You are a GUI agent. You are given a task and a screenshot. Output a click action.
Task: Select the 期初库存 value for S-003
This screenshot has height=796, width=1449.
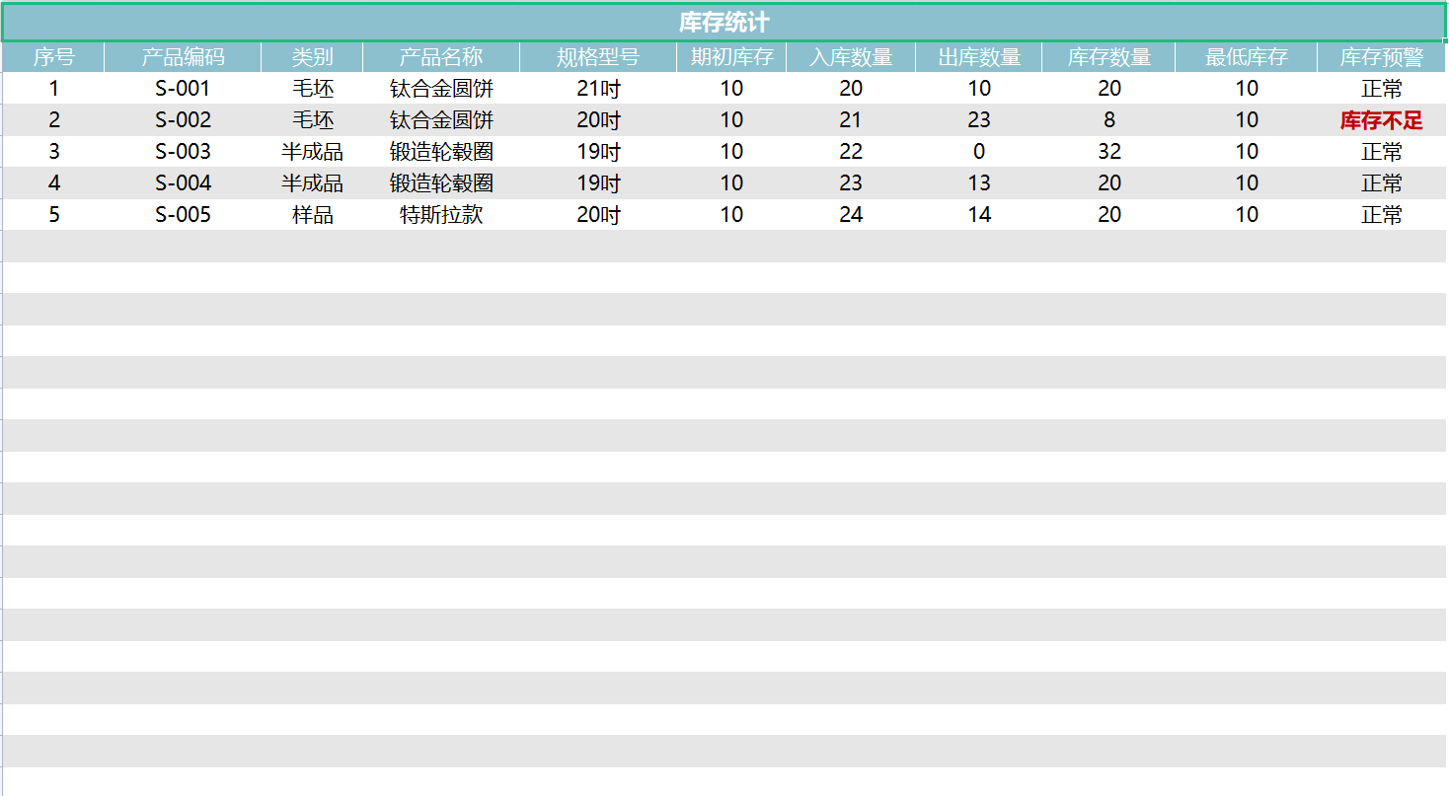731,152
